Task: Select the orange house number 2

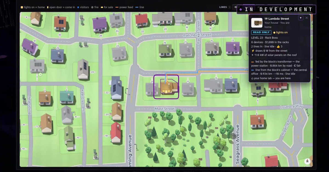Action: 45,98
